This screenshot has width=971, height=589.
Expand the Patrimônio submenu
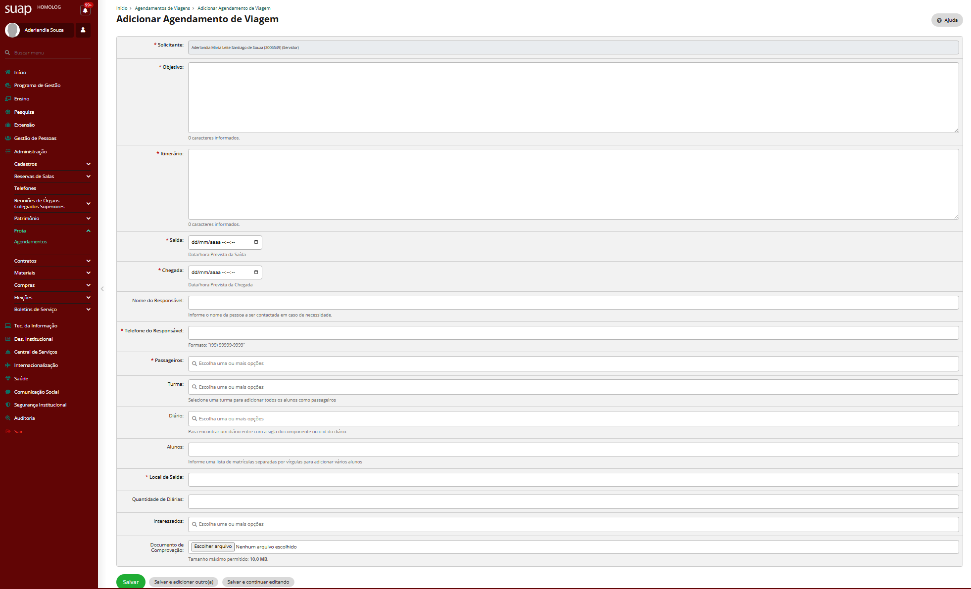tap(88, 219)
